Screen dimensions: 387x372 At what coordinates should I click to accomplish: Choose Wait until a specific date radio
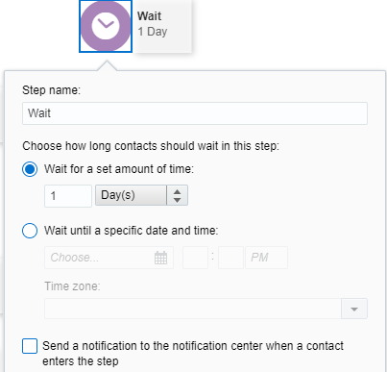[30, 231]
